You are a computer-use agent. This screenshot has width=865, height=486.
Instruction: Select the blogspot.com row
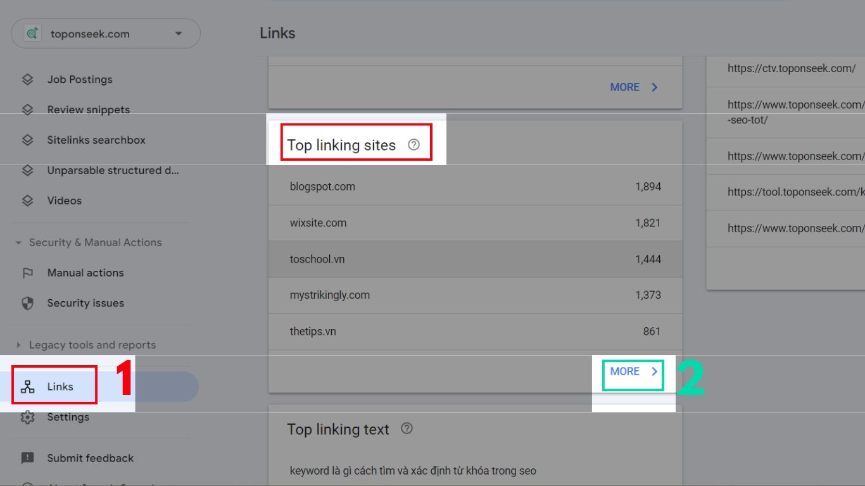[x=475, y=187]
